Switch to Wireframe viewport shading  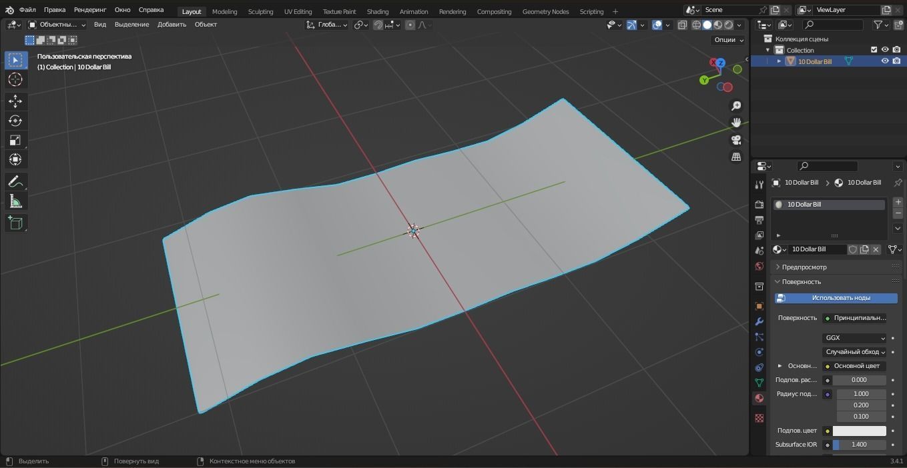coord(696,25)
